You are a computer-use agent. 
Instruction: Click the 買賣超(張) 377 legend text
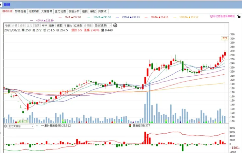(141, 126)
